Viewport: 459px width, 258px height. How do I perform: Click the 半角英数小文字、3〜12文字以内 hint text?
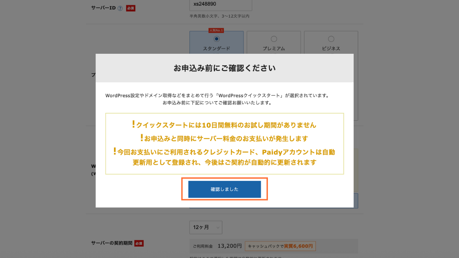click(219, 16)
